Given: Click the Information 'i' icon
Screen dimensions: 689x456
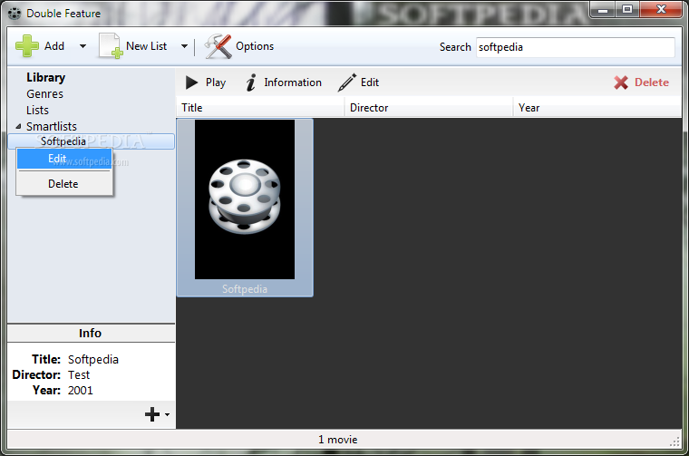Looking at the screenshot, I should pos(251,82).
